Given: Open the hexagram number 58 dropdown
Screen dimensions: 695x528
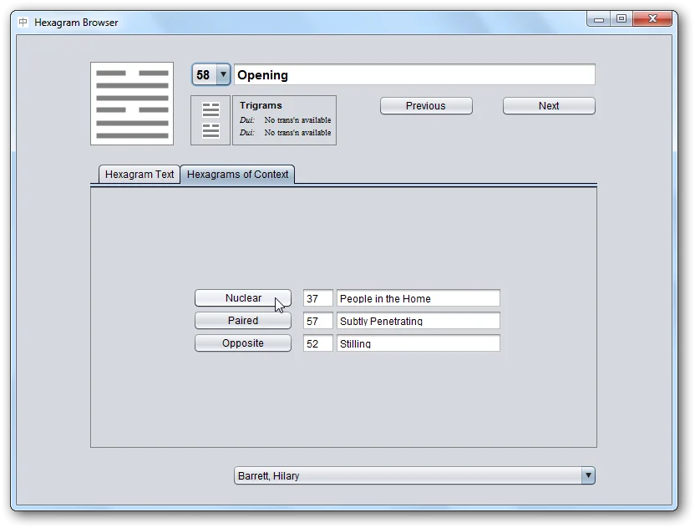Looking at the screenshot, I should 222,75.
